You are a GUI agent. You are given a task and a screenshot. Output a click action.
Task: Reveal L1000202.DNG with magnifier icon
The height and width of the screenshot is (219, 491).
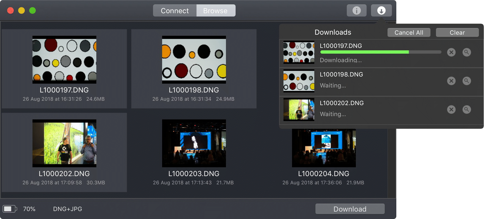click(x=467, y=109)
